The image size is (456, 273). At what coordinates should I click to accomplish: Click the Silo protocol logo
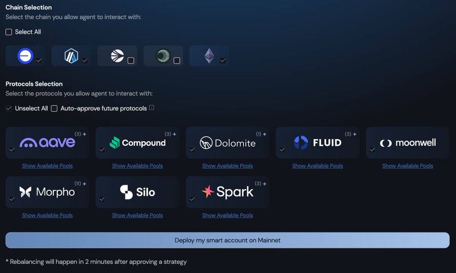(137, 192)
